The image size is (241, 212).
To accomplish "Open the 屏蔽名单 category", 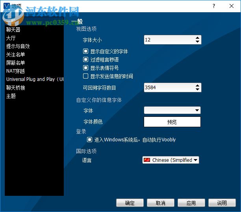I will coord(34,63).
